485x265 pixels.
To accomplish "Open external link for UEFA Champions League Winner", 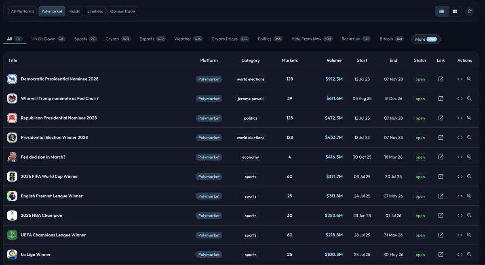I will pos(441,235).
